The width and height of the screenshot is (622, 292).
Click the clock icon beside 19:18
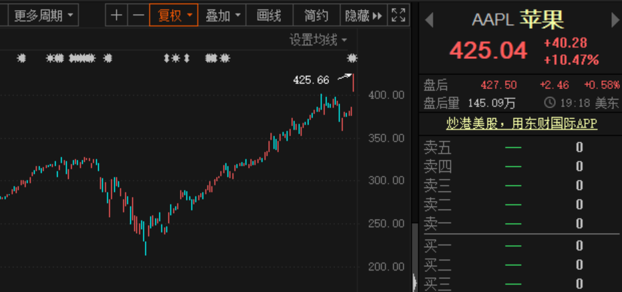[550, 103]
